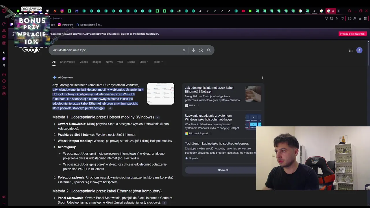Open more options for Netia result
This screenshot has width=370, height=208.
pos(198,105)
